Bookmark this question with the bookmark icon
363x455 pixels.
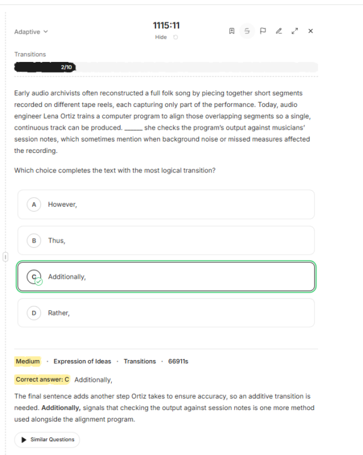(231, 31)
